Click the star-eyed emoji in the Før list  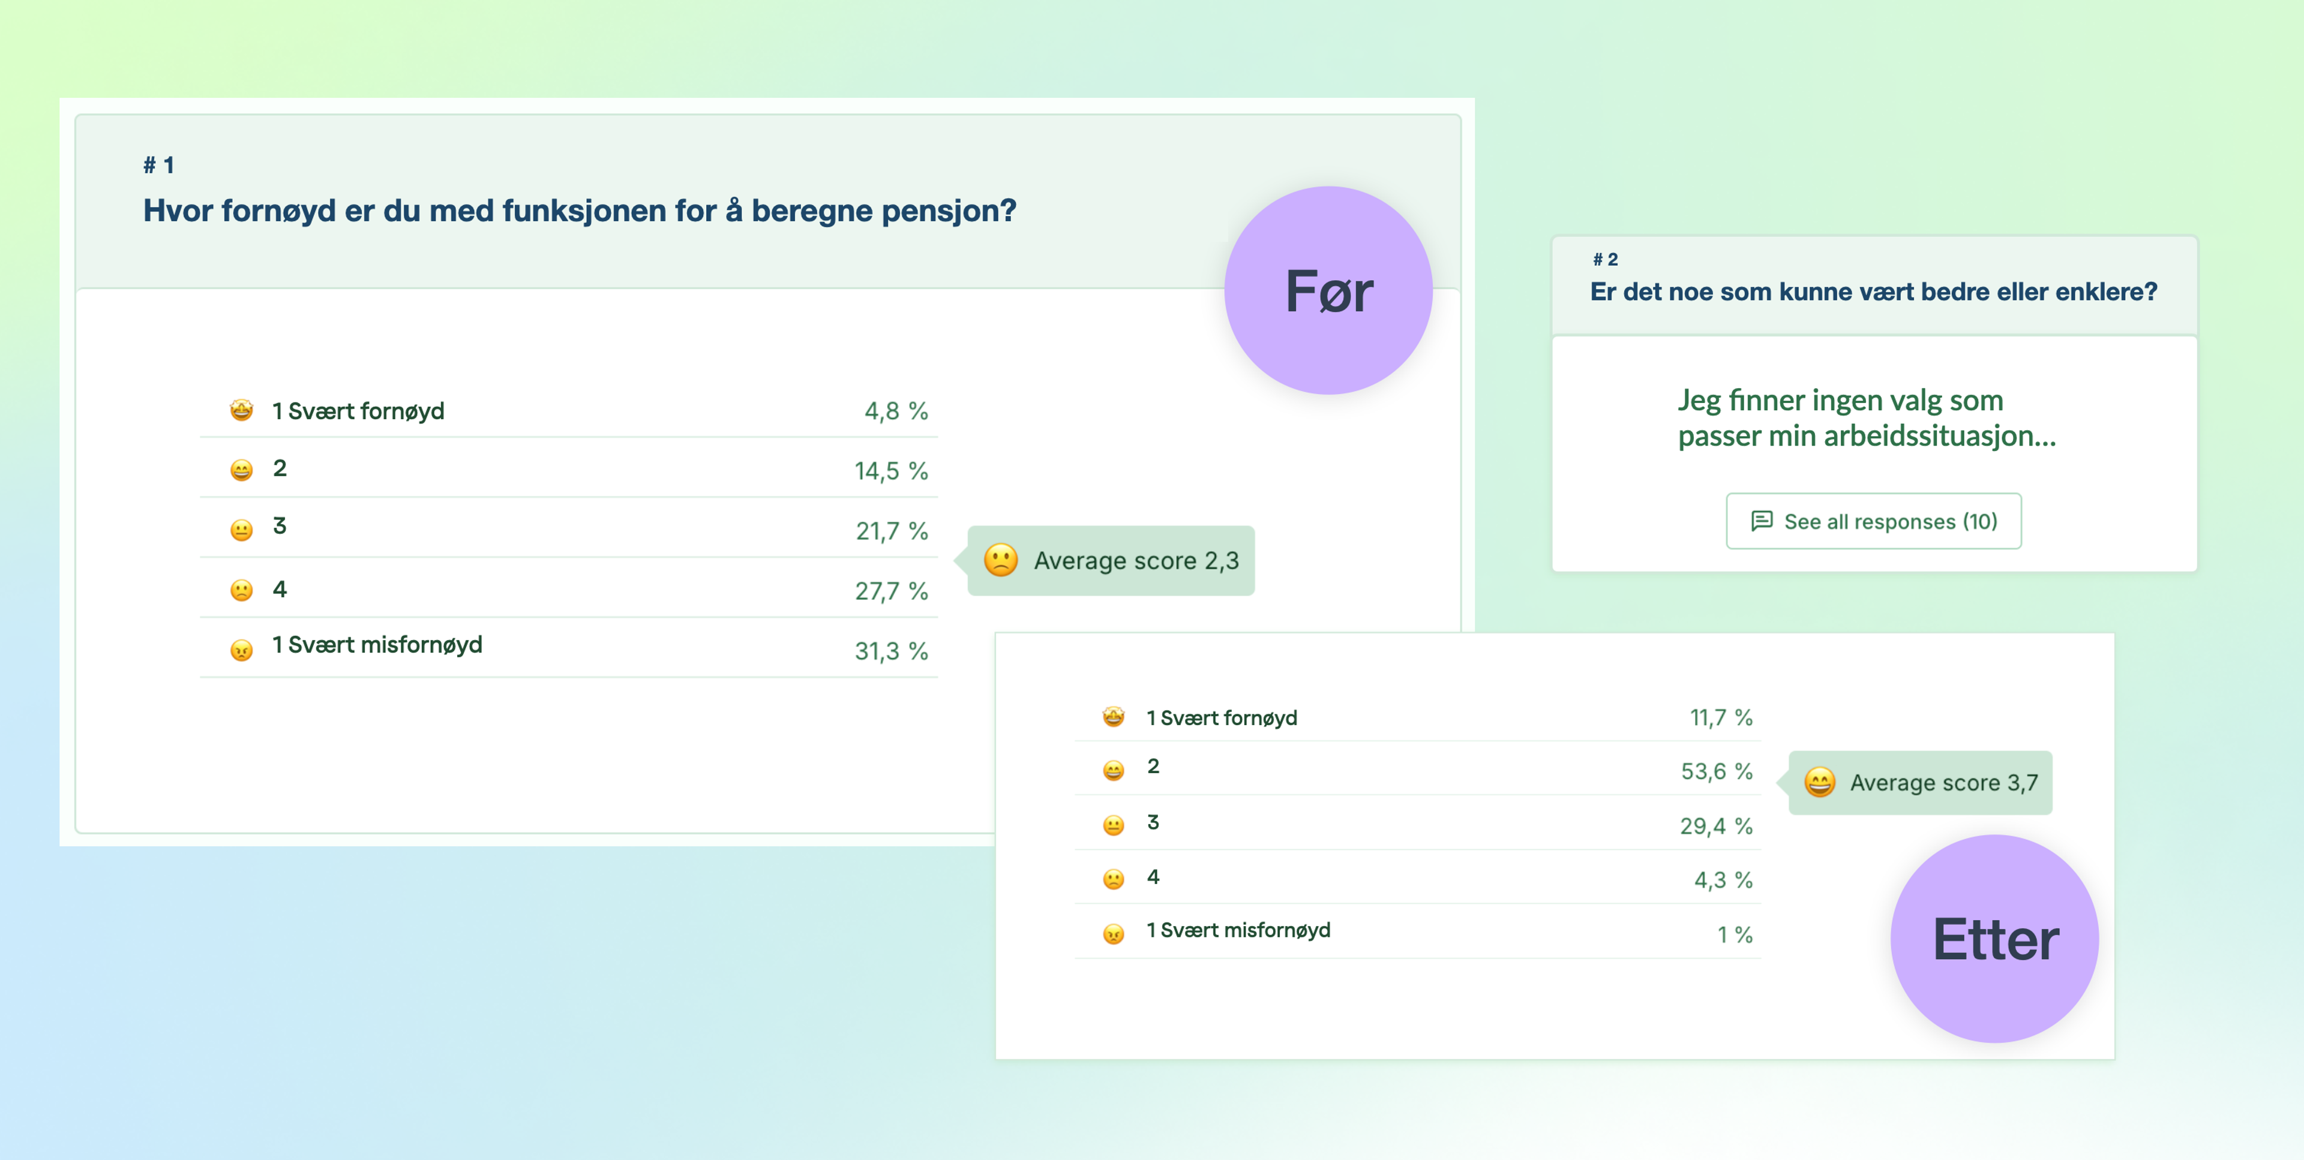coord(241,410)
